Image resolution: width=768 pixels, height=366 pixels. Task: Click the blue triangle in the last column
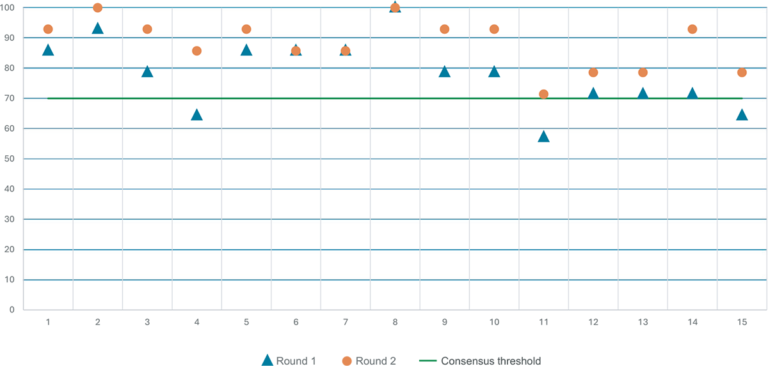[x=742, y=115]
